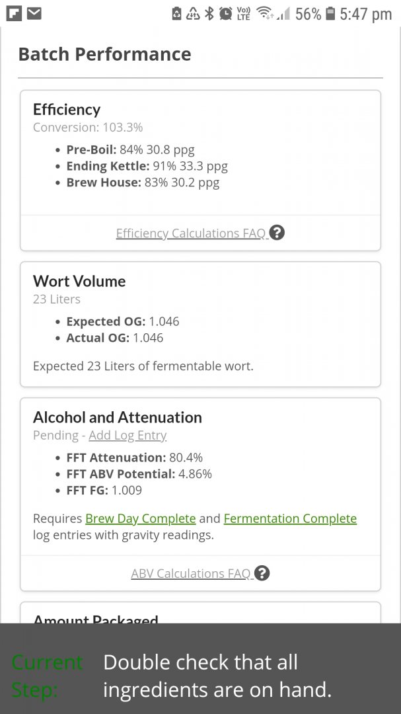Click the Add Log Entry link
This screenshot has width=401, height=714.
128,435
